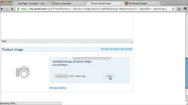
Task: Select the Ecwid Control Panel tab
Action: tap(105, 3)
